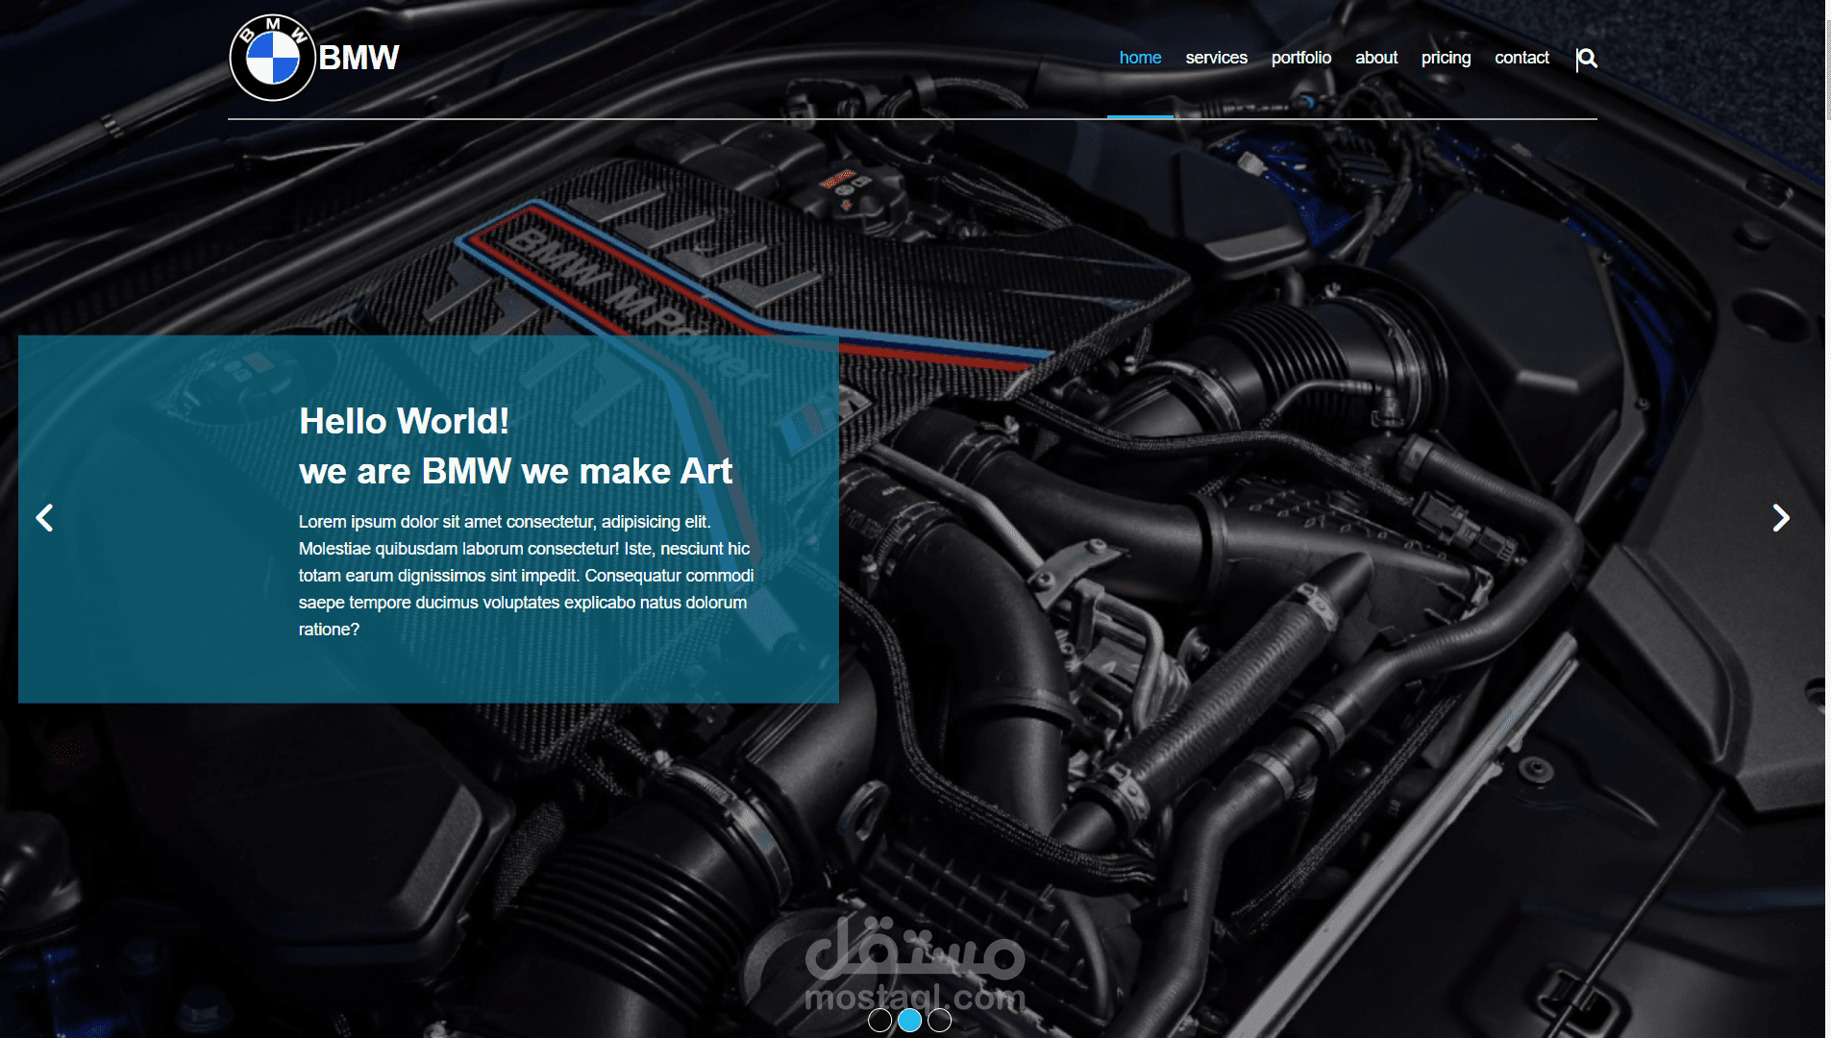Open the portfolio nav item
Screen dimensions: 1831x1038
point(1300,58)
